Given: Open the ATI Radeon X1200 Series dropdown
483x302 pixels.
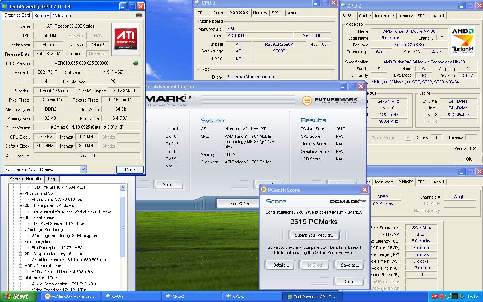Looking at the screenshot, I should [x=45, y=169].
